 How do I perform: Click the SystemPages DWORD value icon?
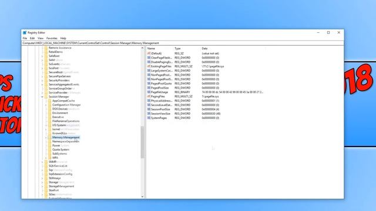click(x=149, y=118)
